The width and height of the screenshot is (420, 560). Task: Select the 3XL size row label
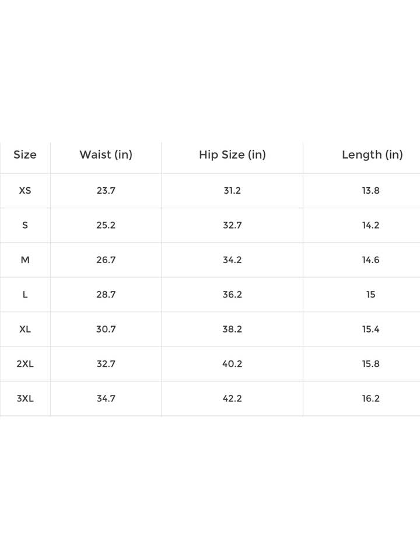25,398
